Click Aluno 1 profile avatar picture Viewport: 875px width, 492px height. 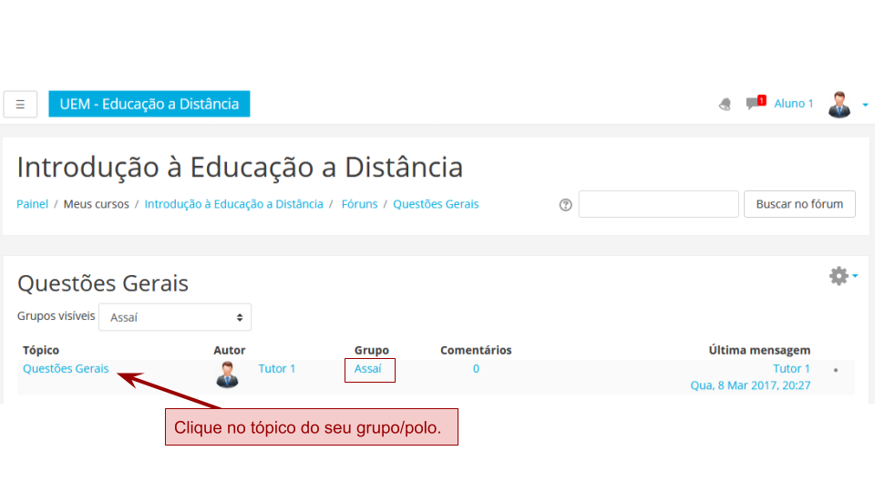pos(839,104)
